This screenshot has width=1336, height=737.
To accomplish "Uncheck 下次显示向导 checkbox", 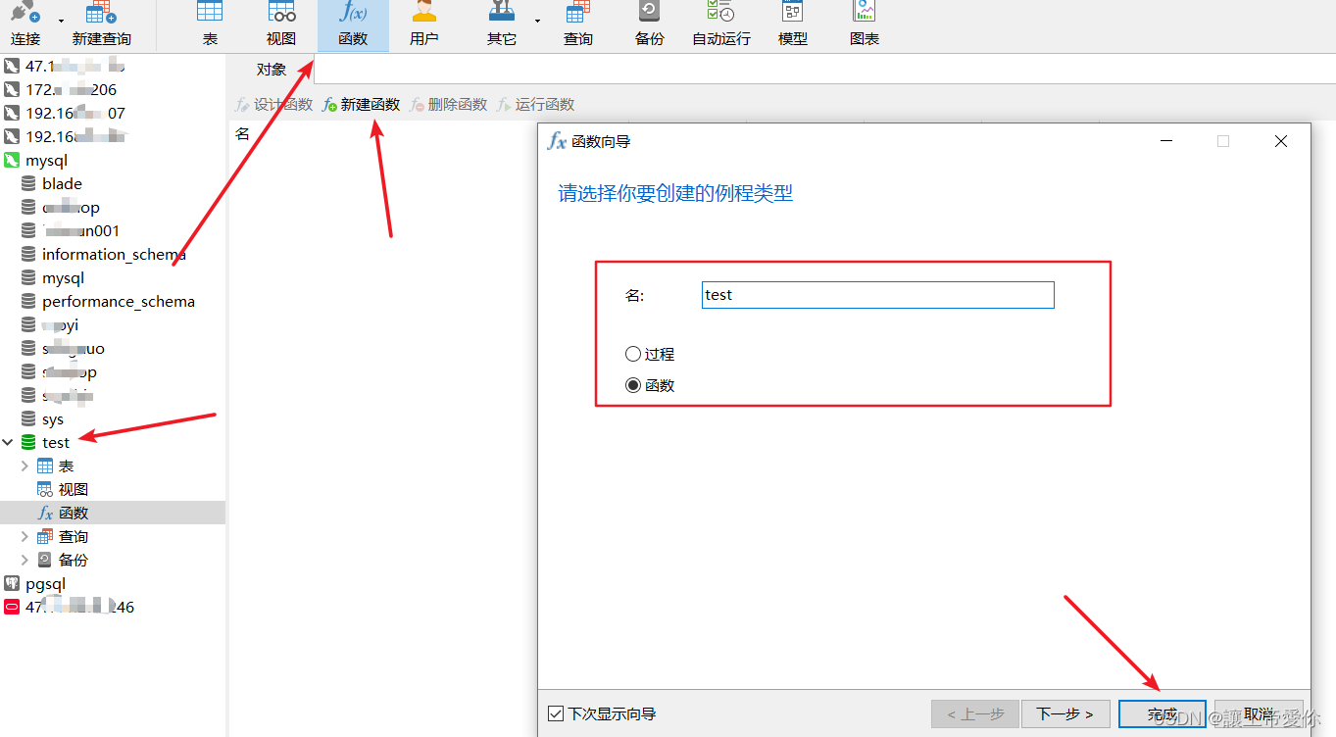I will click(556, 713).
